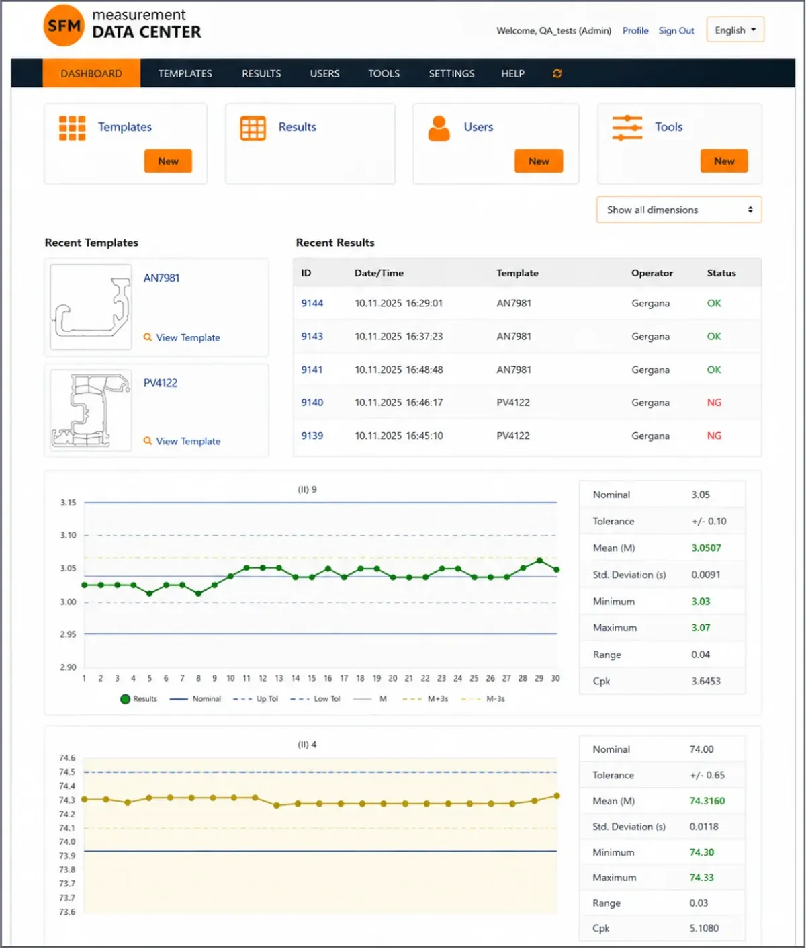Click the AN7981 profile thumbnail
The image size is (806, 949).
tap(91, 307)
